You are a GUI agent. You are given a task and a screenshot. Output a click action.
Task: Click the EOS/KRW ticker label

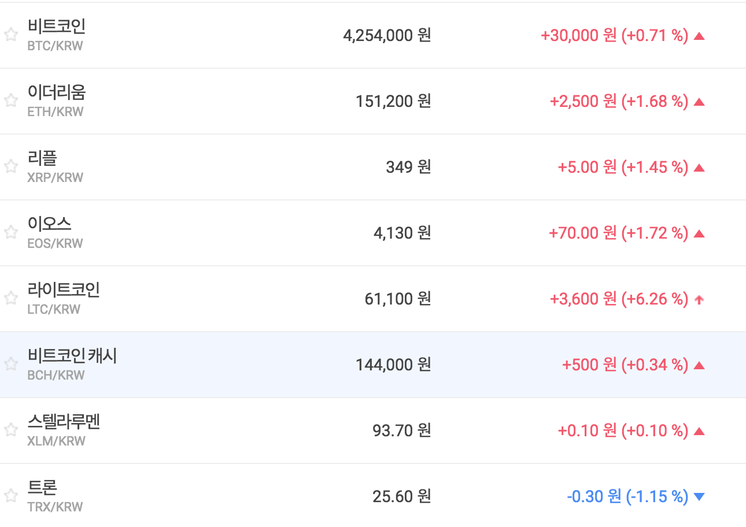[x=55, y=243]
